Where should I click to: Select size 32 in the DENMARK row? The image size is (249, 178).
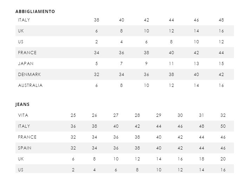(97, 75)
